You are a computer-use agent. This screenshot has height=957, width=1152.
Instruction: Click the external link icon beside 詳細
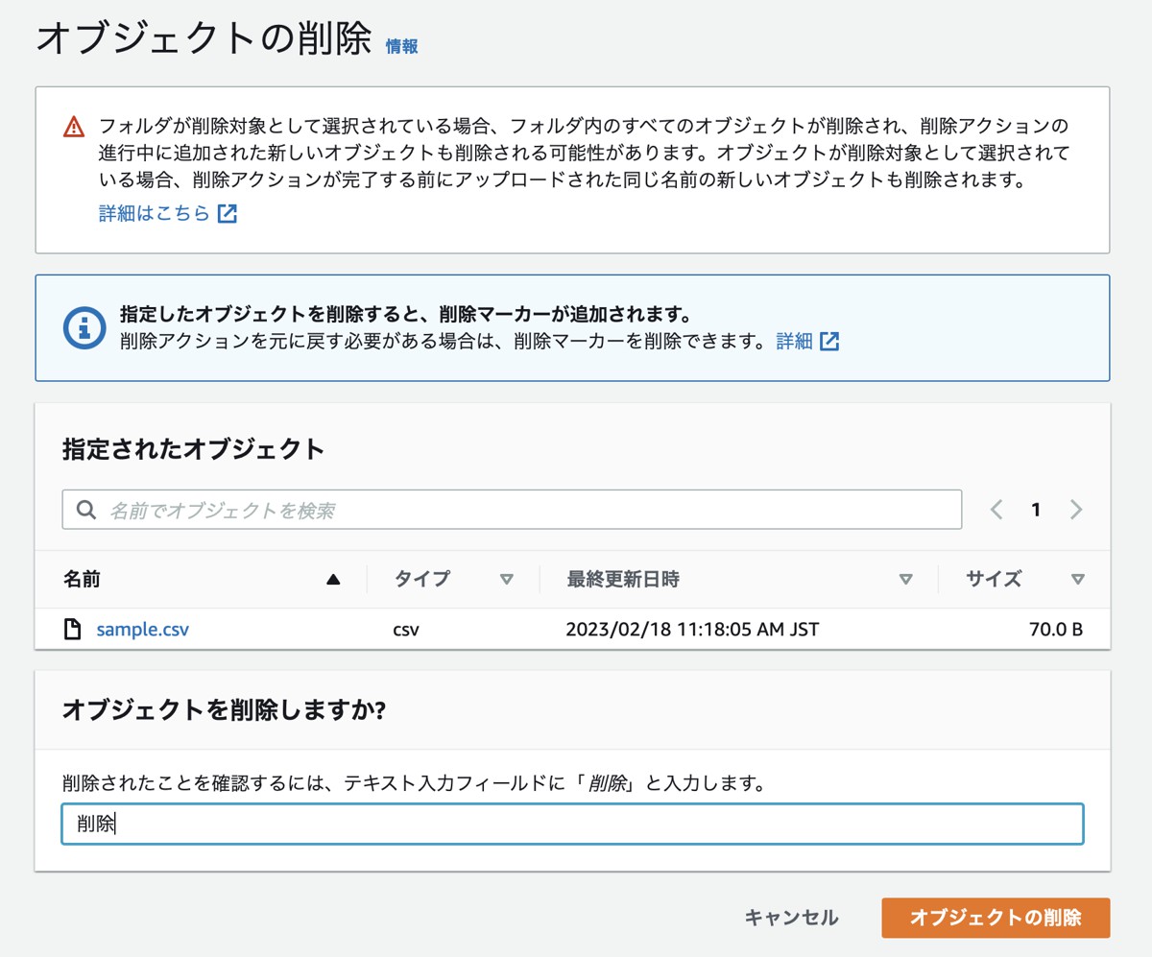click(x=828, y=342)
